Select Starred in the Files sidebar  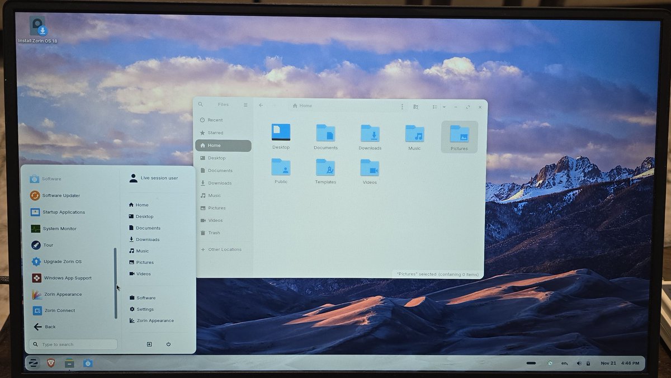coord(223,133)
